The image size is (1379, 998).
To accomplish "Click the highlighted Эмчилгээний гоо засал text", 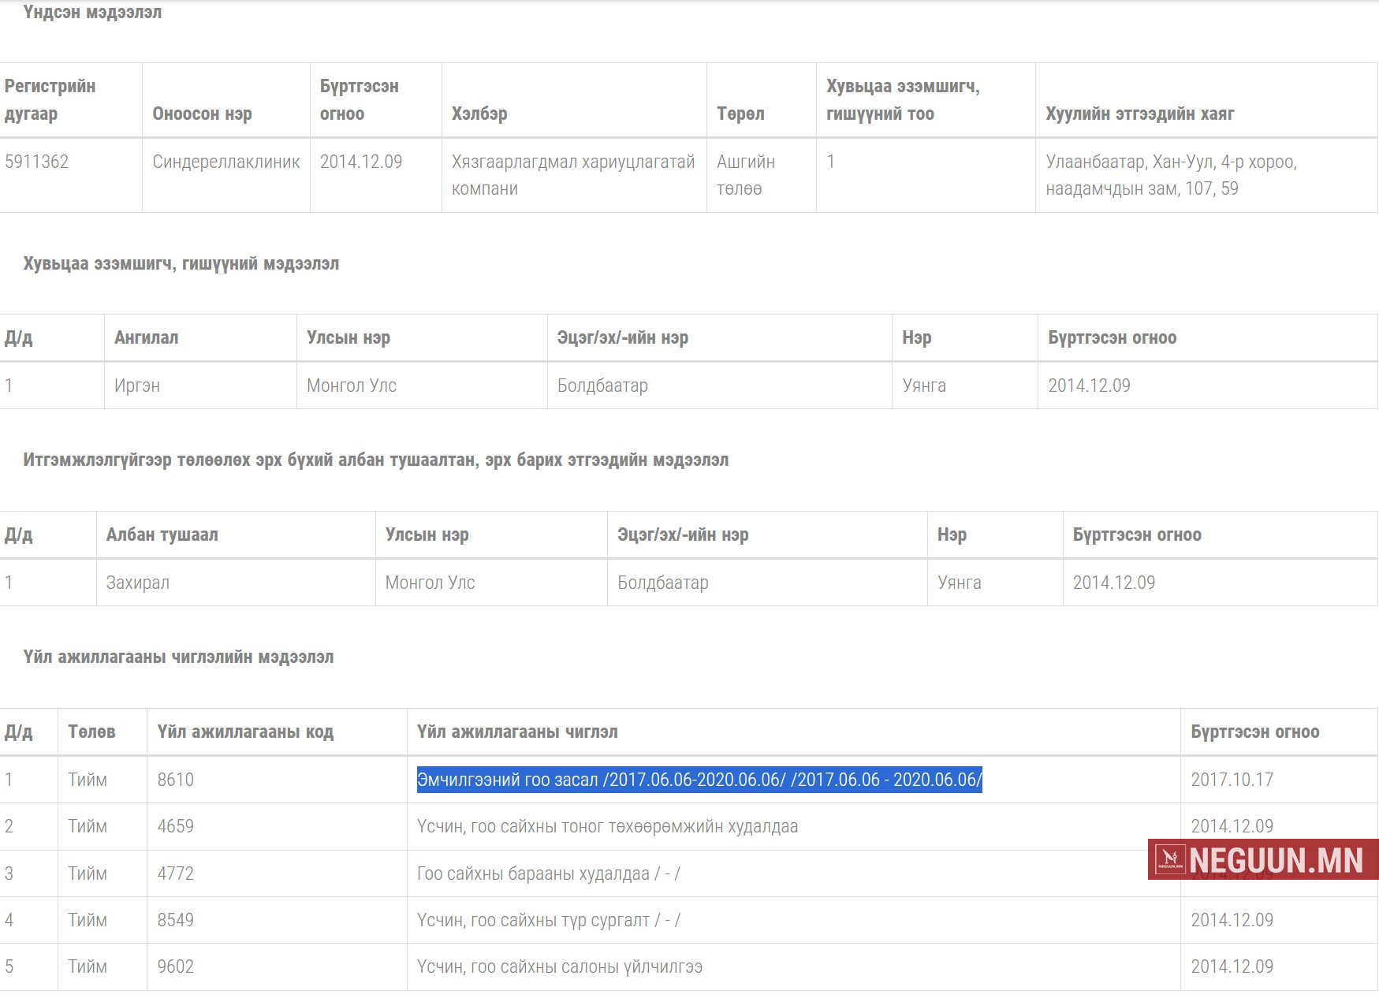I will [x=699, y=780].
